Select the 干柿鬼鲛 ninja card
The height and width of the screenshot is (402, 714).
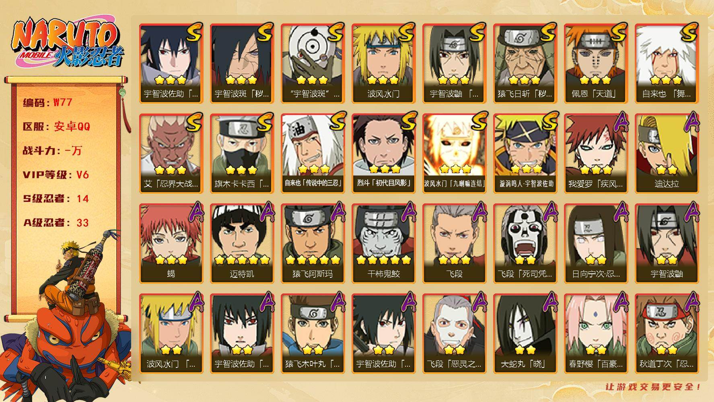coord(383,243)
